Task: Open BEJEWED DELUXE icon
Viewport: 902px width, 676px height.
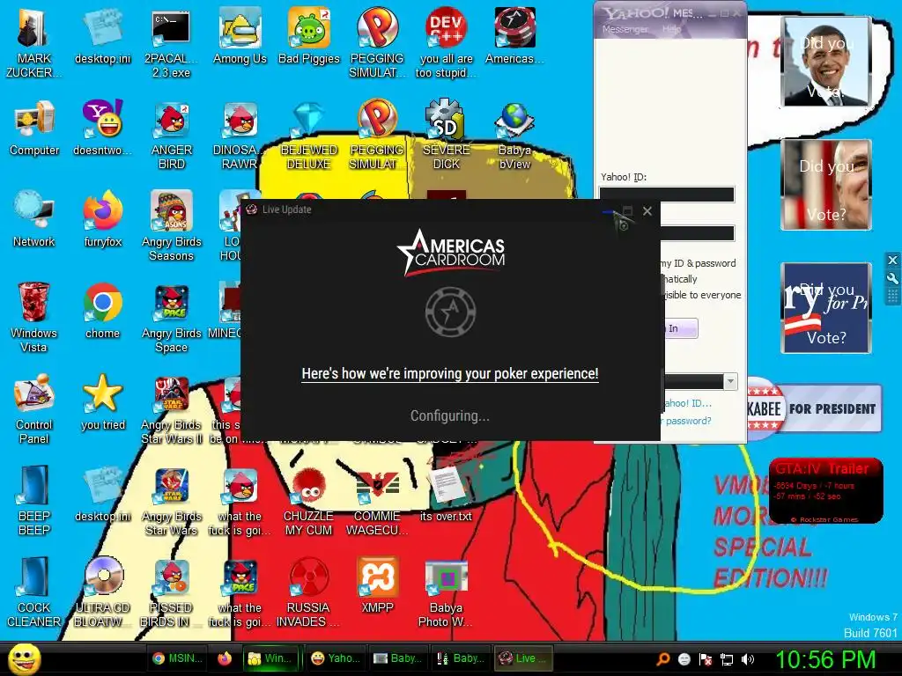Action: coord(309,135)
